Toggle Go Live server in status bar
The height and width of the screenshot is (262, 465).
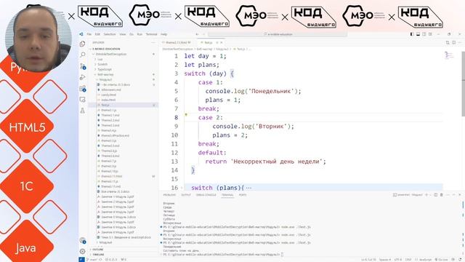tap(441, 260)
